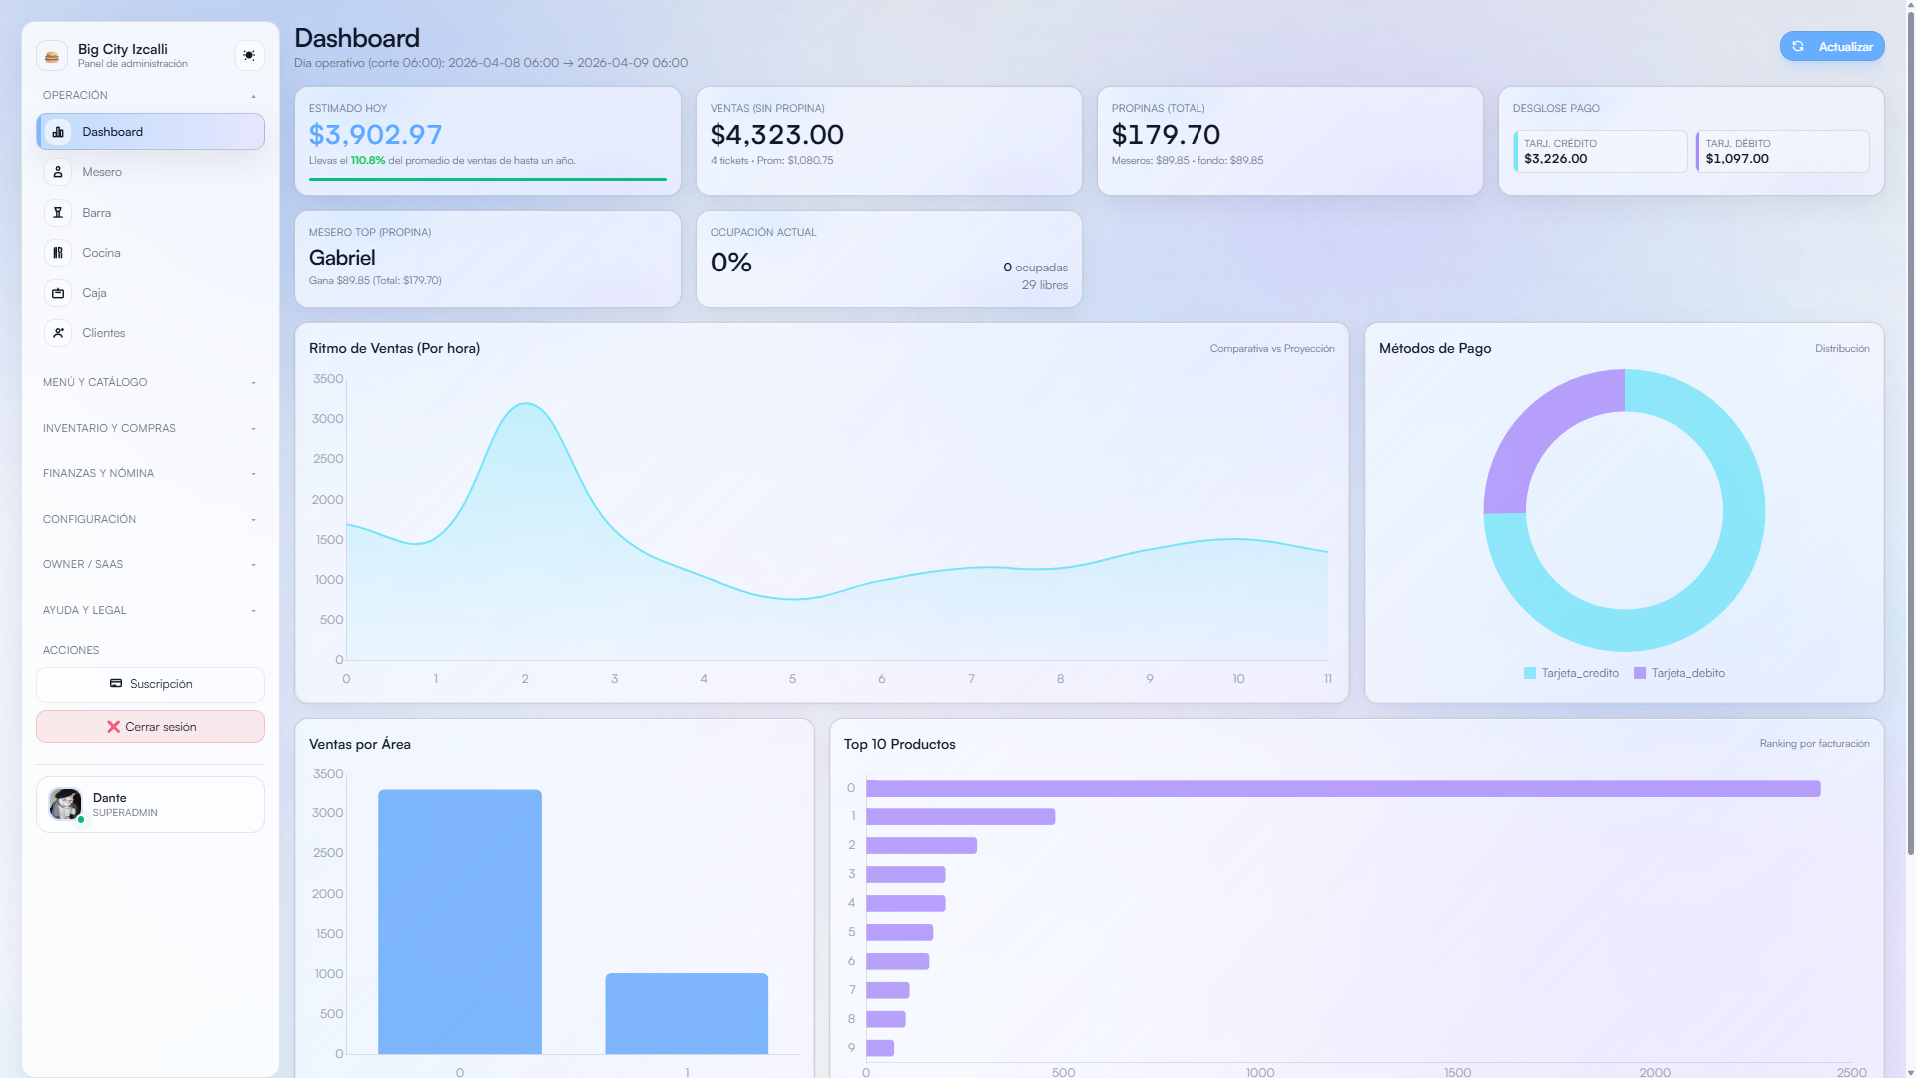Click Cerrar sesión to log out
This screenshot has height=1078, width=1916.
pyautogui.click(x=150, y=726)
